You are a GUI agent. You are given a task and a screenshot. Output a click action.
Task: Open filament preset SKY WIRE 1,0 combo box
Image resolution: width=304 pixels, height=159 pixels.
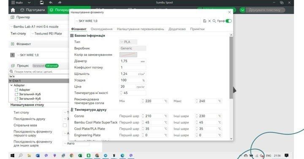point(138,21)
